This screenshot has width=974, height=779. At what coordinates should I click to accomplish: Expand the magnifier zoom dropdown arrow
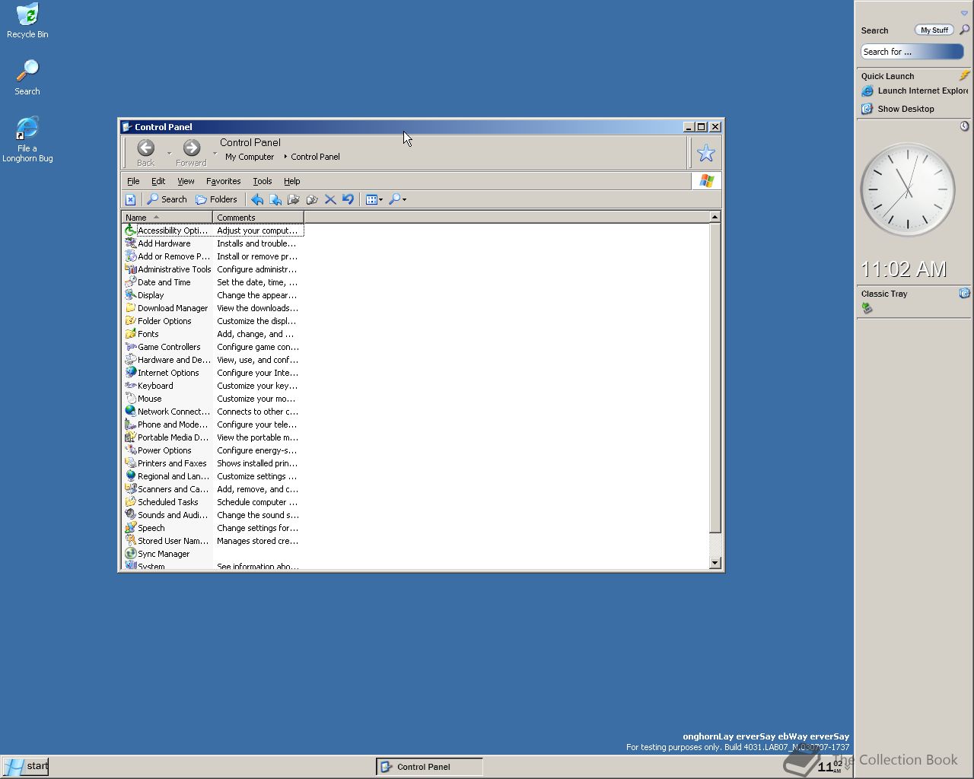tap(404, 200)
